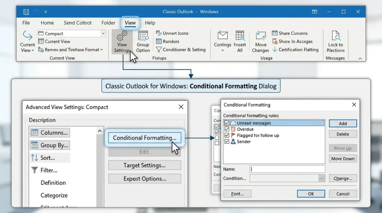Open the Folder tab
Screen dimensions: 382x213
tap(108, 23)
